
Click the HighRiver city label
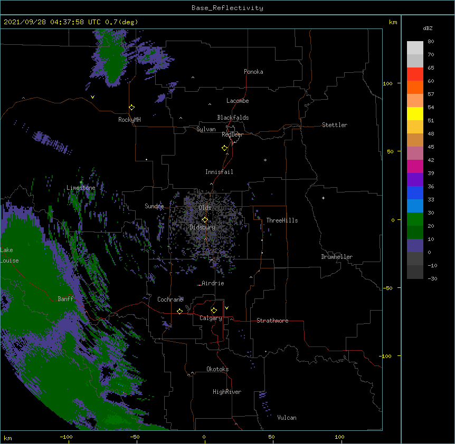click(227, 392)
